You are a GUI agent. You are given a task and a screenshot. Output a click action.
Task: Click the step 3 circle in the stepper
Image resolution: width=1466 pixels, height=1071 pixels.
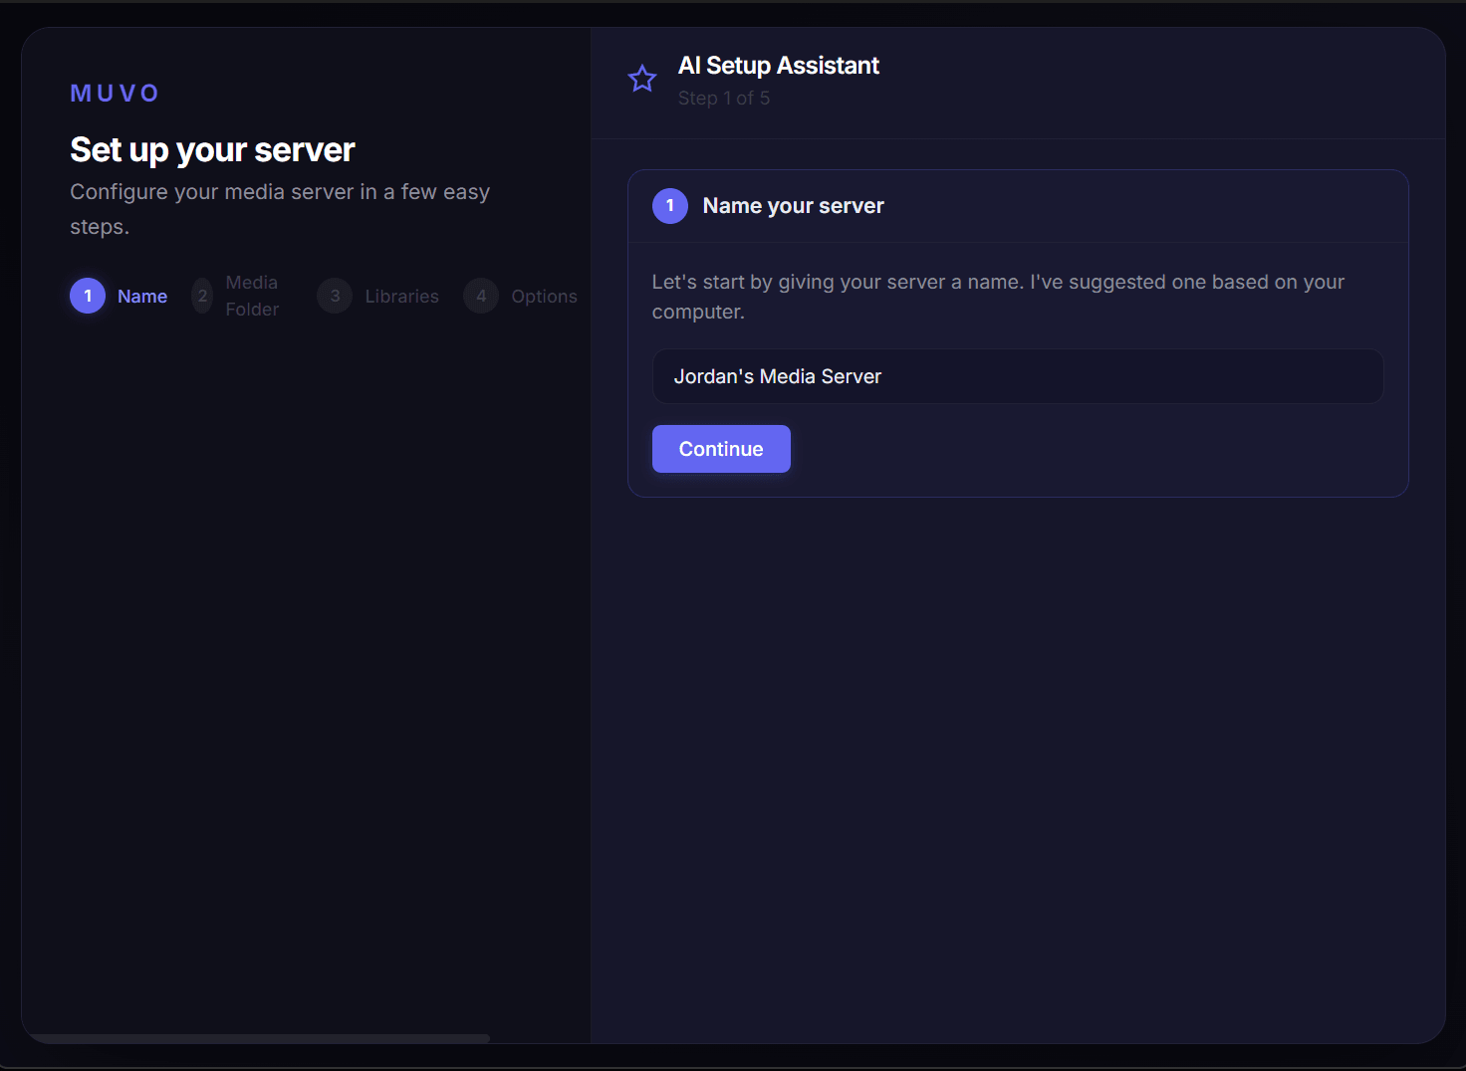pos(335,296)
